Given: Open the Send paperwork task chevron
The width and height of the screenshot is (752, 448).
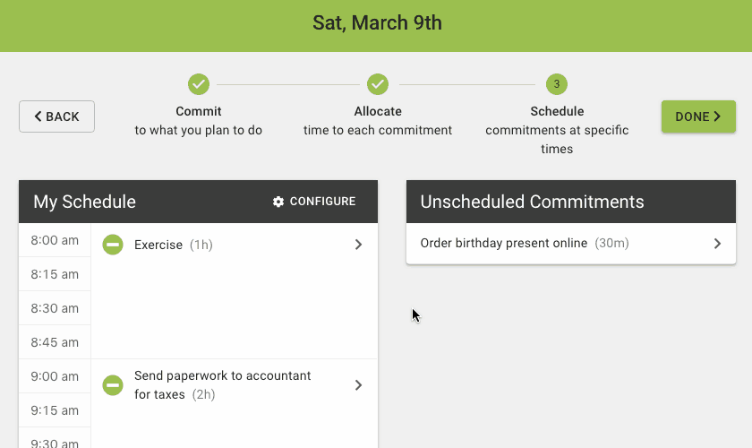Looking at the screenshot, I should (358, 385).
